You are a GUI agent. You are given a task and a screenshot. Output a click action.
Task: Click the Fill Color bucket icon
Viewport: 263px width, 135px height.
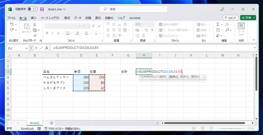(x=77, y=33)
